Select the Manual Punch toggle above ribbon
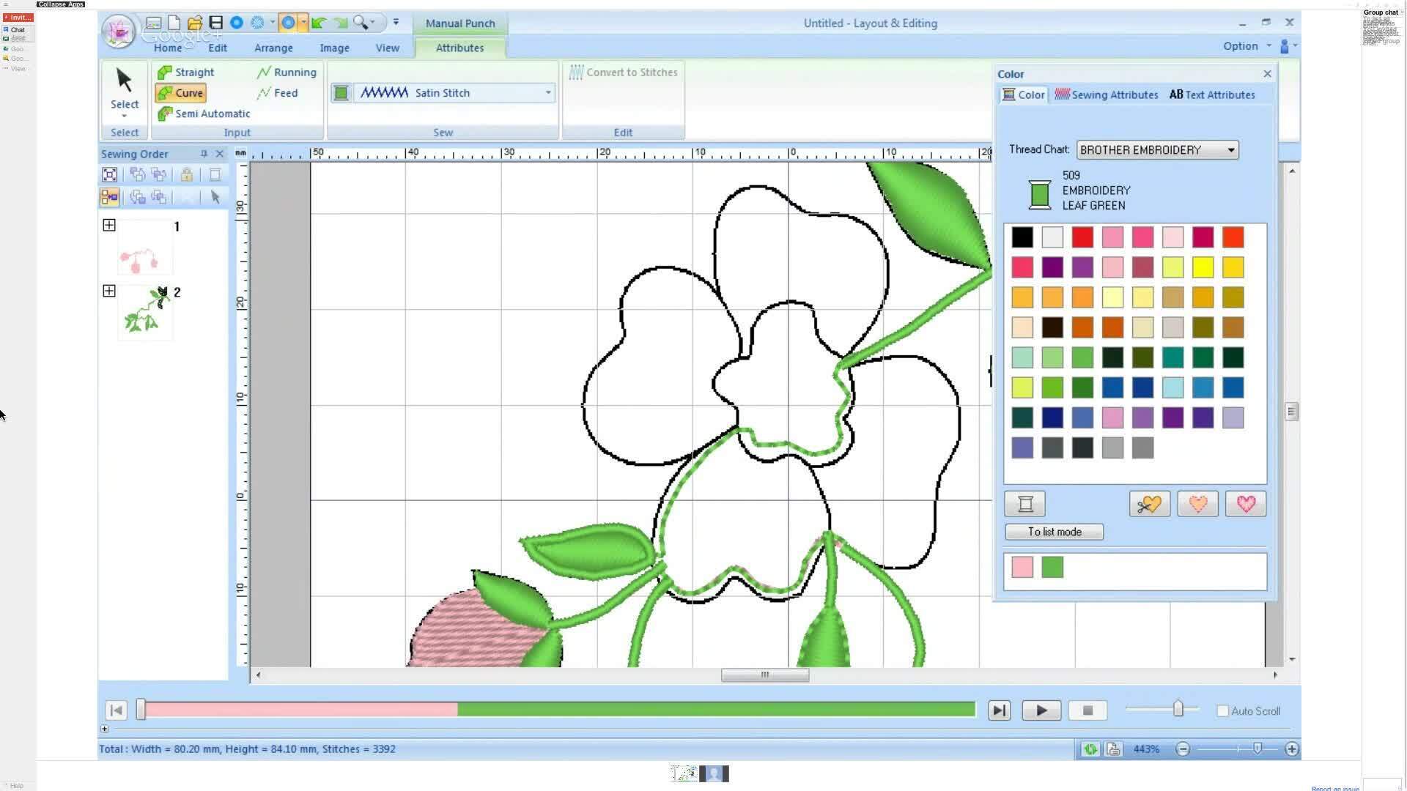This screenshot has height=791, width=1407. (459, 23)
